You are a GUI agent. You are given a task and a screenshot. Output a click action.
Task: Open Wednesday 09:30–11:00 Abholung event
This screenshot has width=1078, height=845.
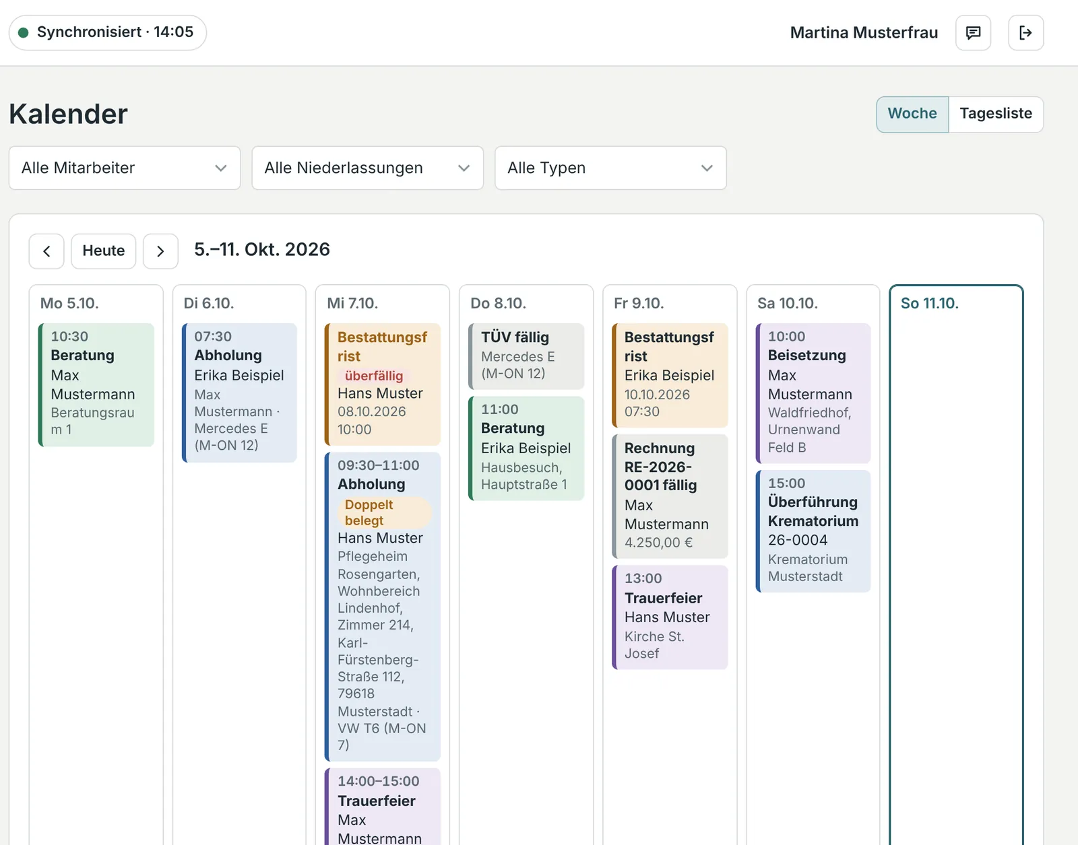pos(383,606)
